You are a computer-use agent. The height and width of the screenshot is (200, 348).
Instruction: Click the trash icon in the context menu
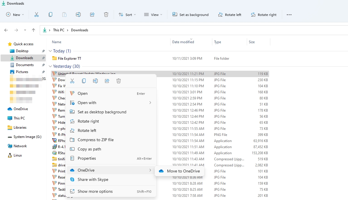coord(119,81)
